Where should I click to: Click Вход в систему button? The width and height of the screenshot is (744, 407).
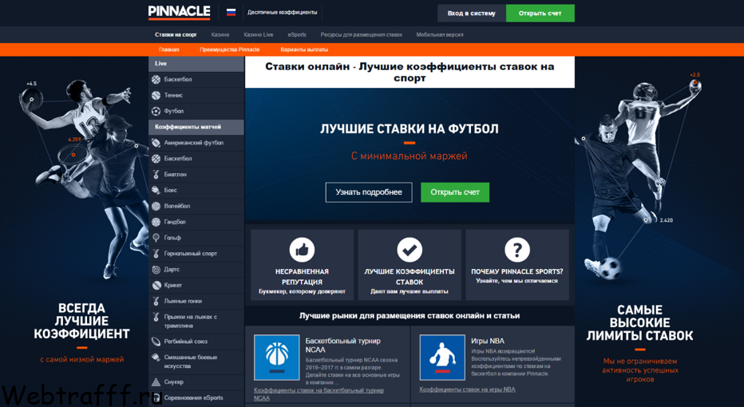(x=472, y=14)
